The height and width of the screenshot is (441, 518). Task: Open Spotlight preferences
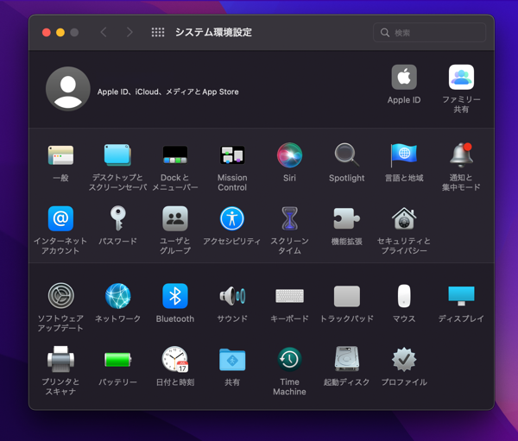pos(346,155)
